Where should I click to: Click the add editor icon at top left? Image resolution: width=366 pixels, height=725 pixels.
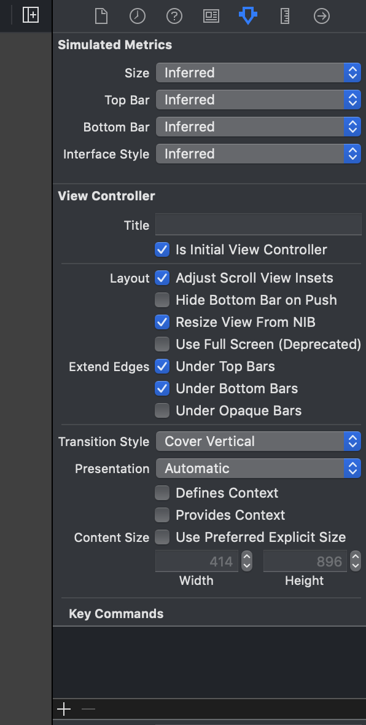pos(31,15)
